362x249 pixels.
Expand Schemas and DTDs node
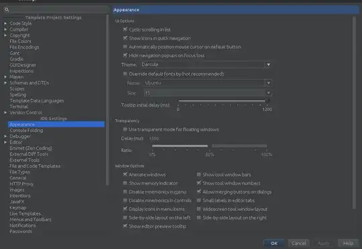pos(5,83)
